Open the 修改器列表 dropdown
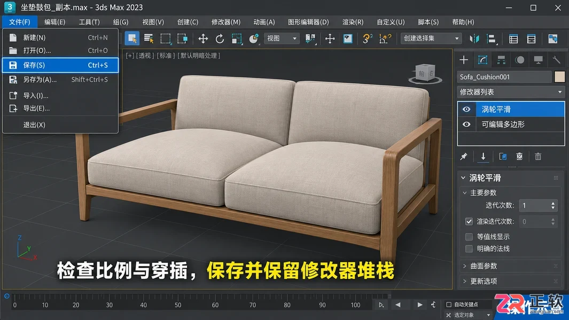This screenshot has width=569, height=320. click(x=511, y=92)
